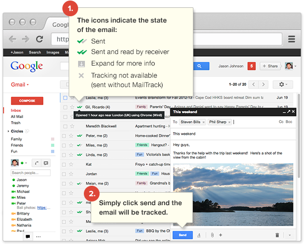
Task: Open the Chrome hamburger menu
Action: click(291, 39)
